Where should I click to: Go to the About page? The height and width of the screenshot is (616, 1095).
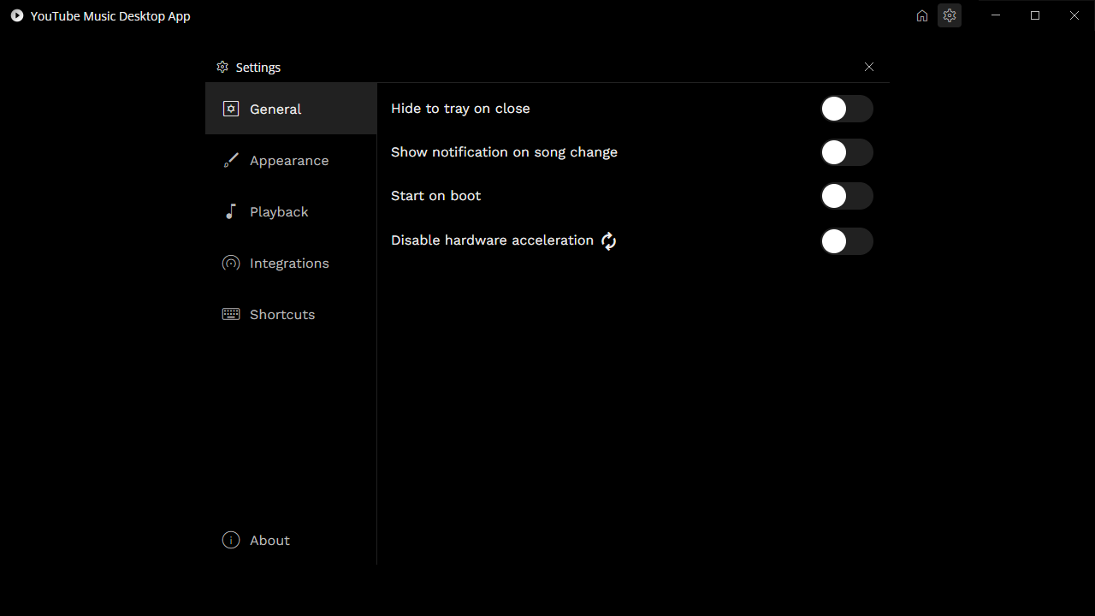269,540
